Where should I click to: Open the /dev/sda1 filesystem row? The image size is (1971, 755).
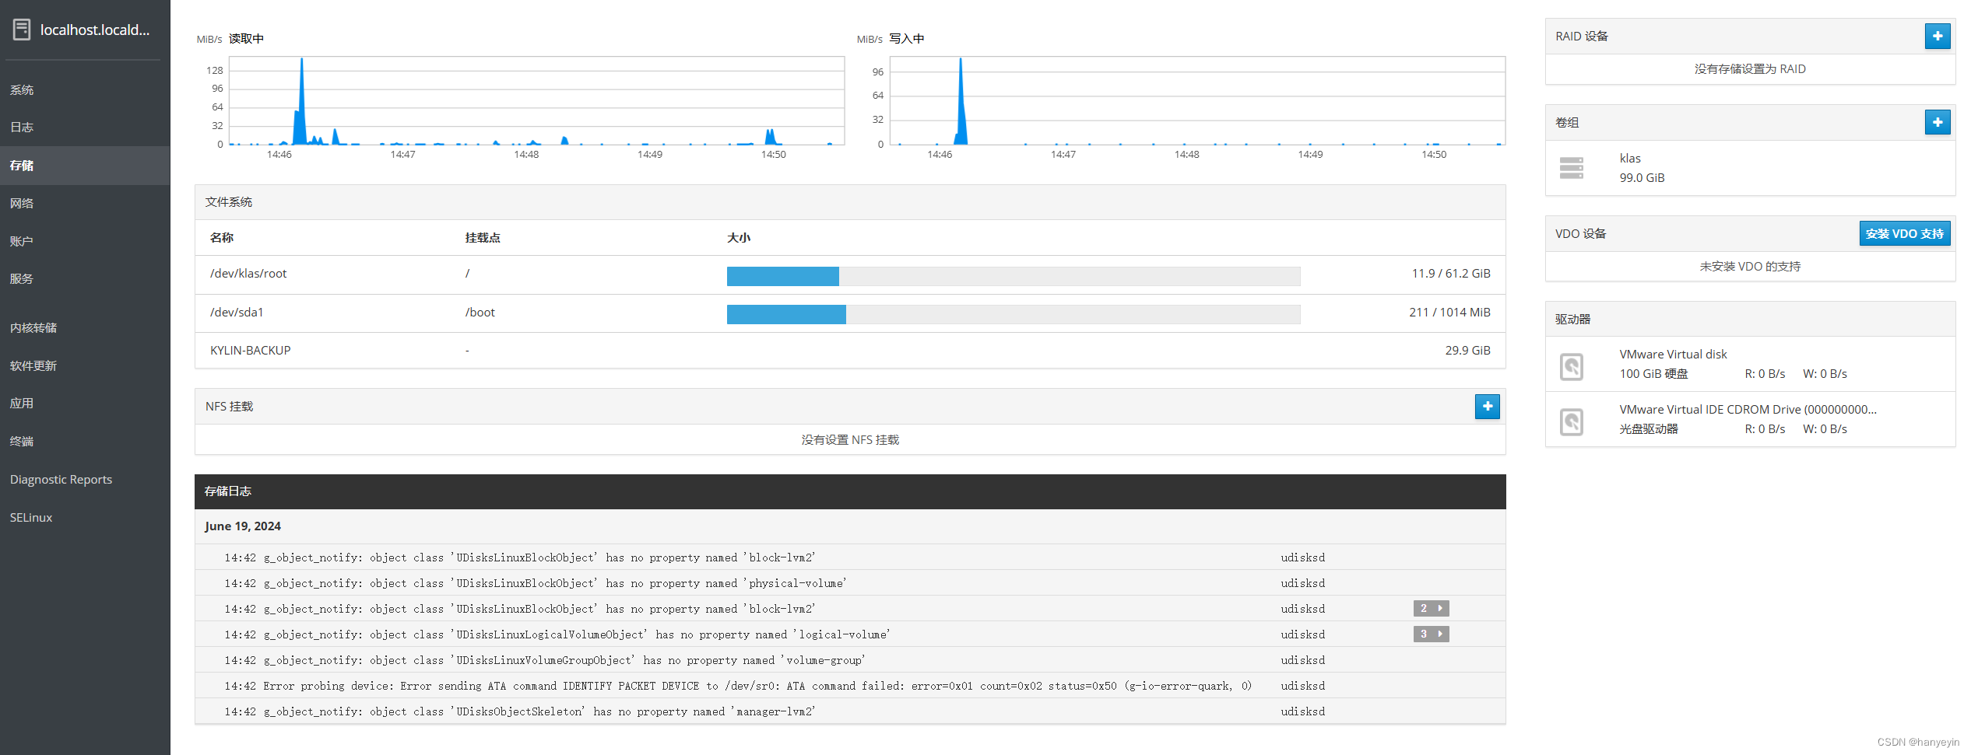pos(850,313)
